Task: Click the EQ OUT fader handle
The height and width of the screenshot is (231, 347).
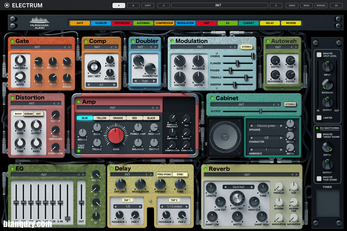Action: (x=81, y=202)
